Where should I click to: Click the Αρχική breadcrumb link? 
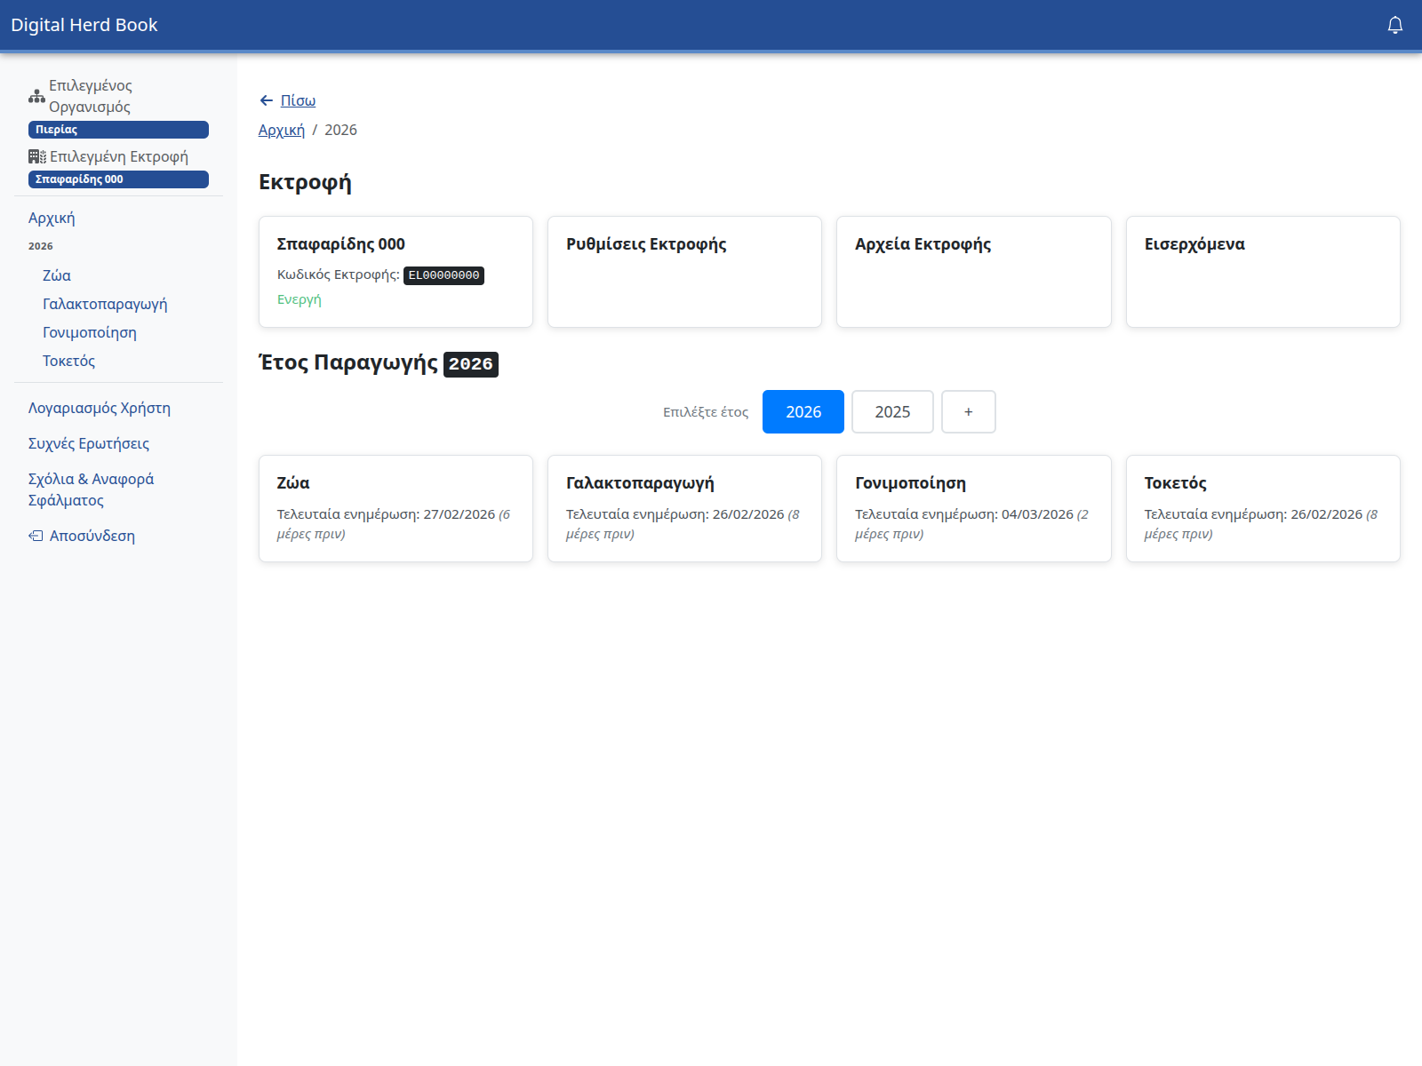281,130
